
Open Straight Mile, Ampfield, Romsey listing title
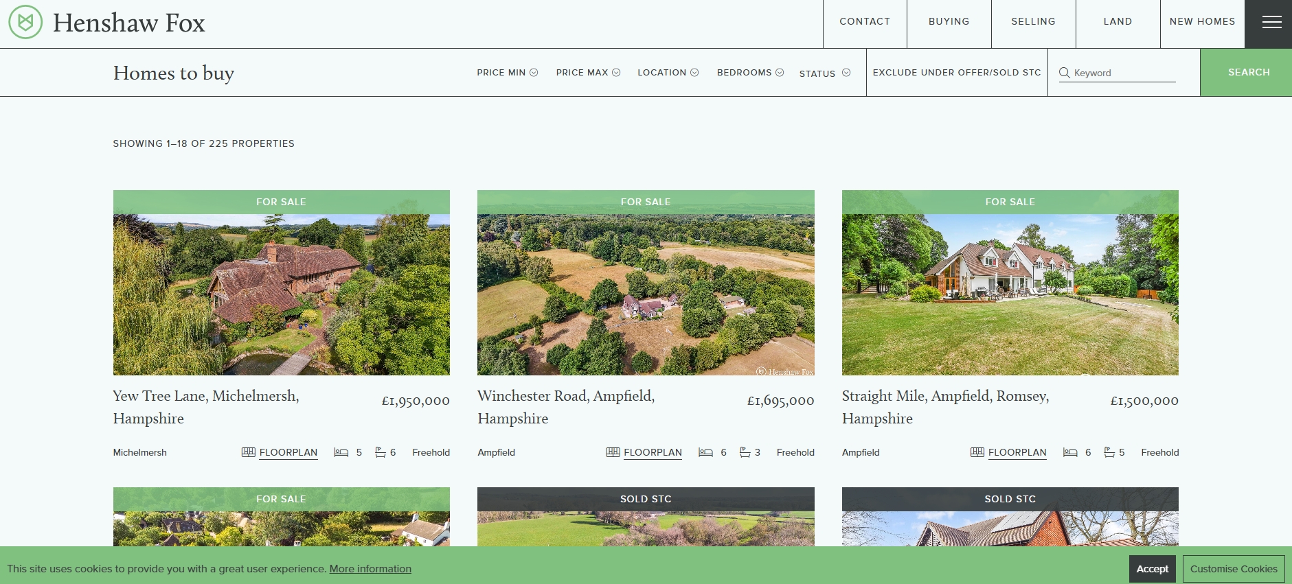tap(945, 407)
